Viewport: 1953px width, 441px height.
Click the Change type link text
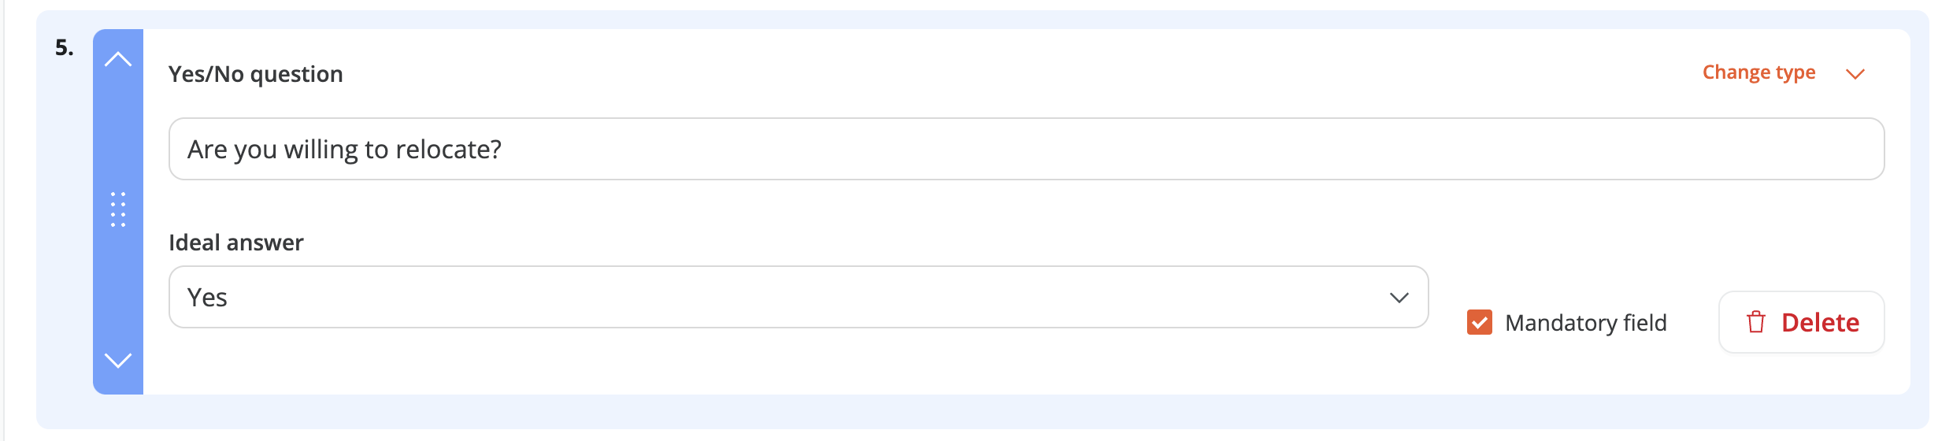pos(1759,72)
